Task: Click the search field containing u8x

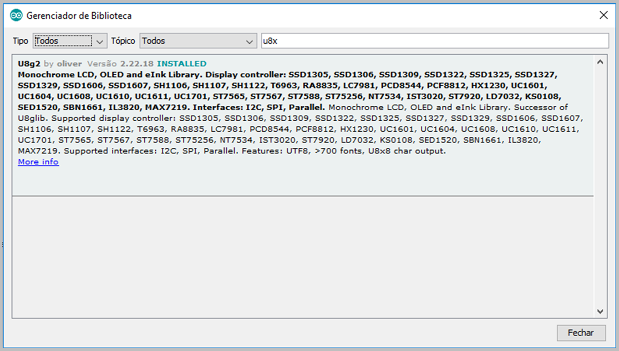Action: [435, 41]
